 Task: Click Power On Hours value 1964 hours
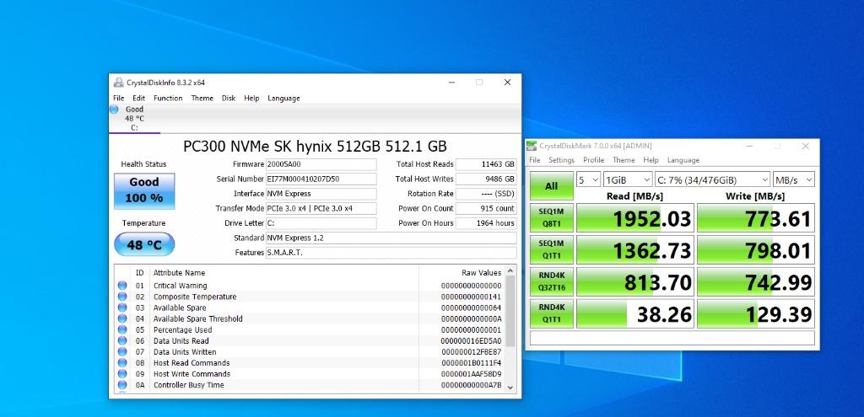pyautogui.click(x=487, y=223)
